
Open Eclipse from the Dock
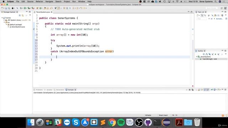[166, 122]
